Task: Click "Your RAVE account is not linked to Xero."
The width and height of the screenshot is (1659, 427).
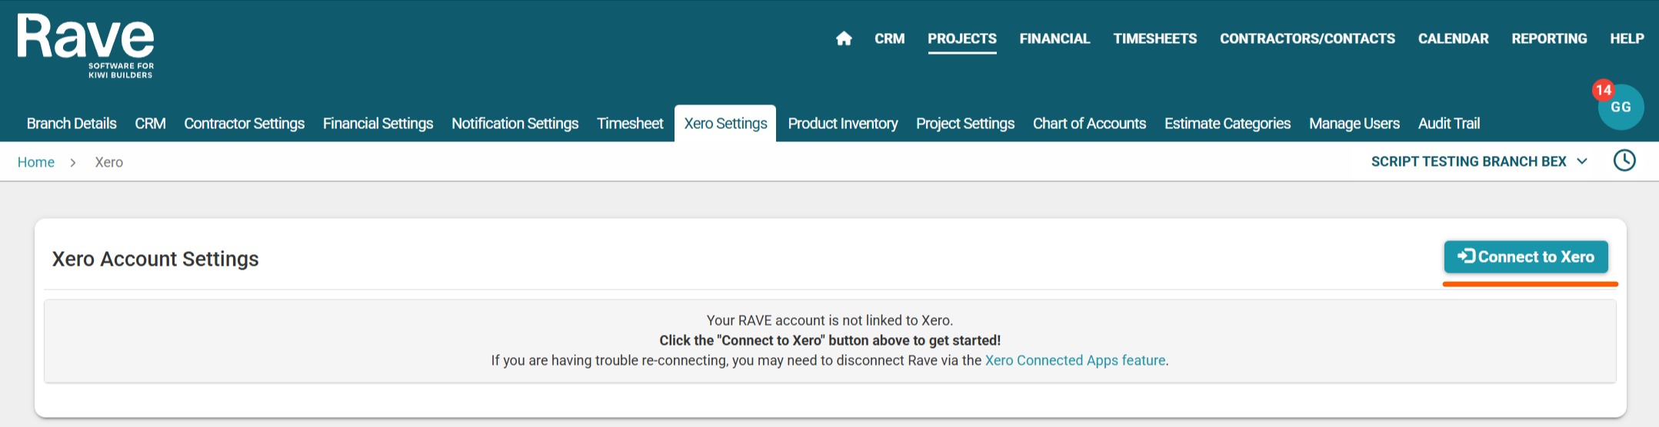Action: pos(830,320)
